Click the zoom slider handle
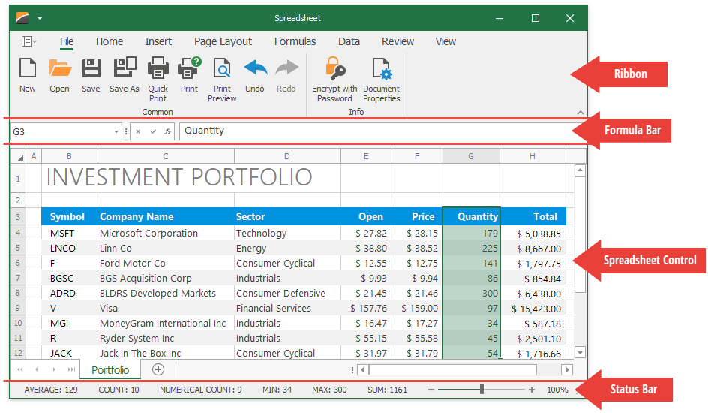 [x=481, y=390]
